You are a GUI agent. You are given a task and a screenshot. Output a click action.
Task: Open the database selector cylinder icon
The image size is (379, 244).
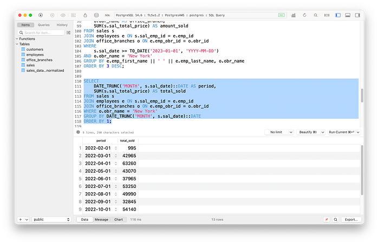(x=96, y=15)
